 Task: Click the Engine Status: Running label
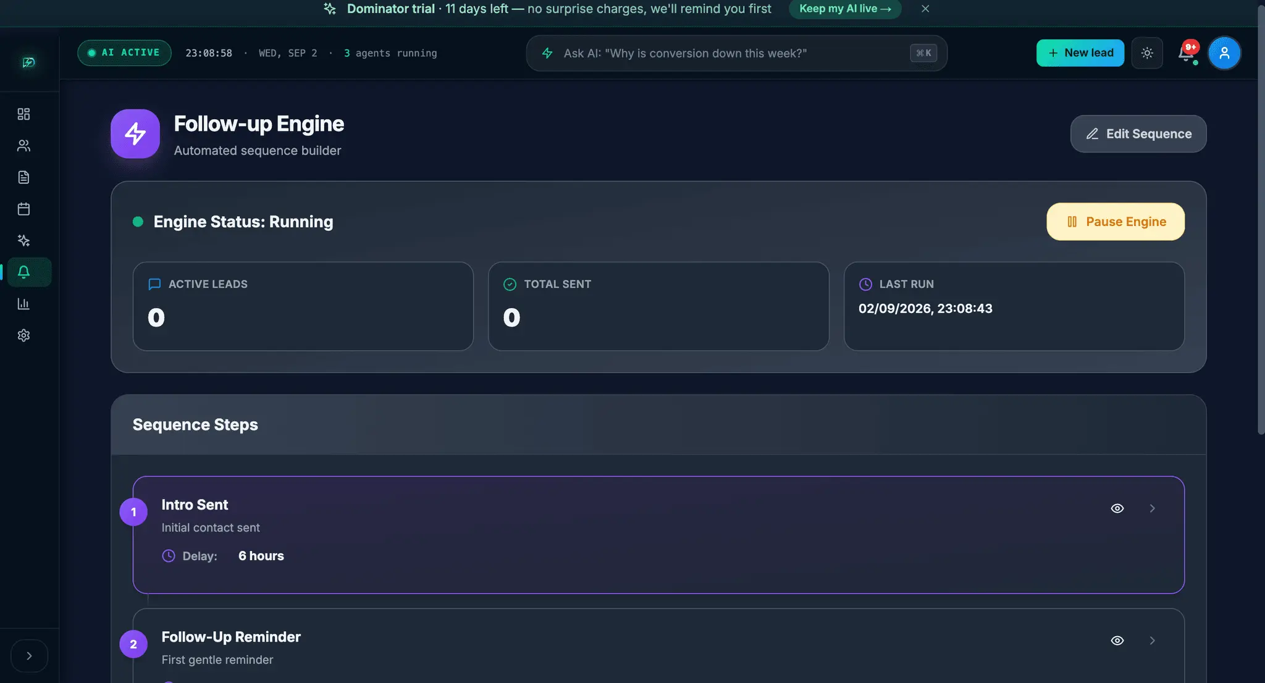243,222
